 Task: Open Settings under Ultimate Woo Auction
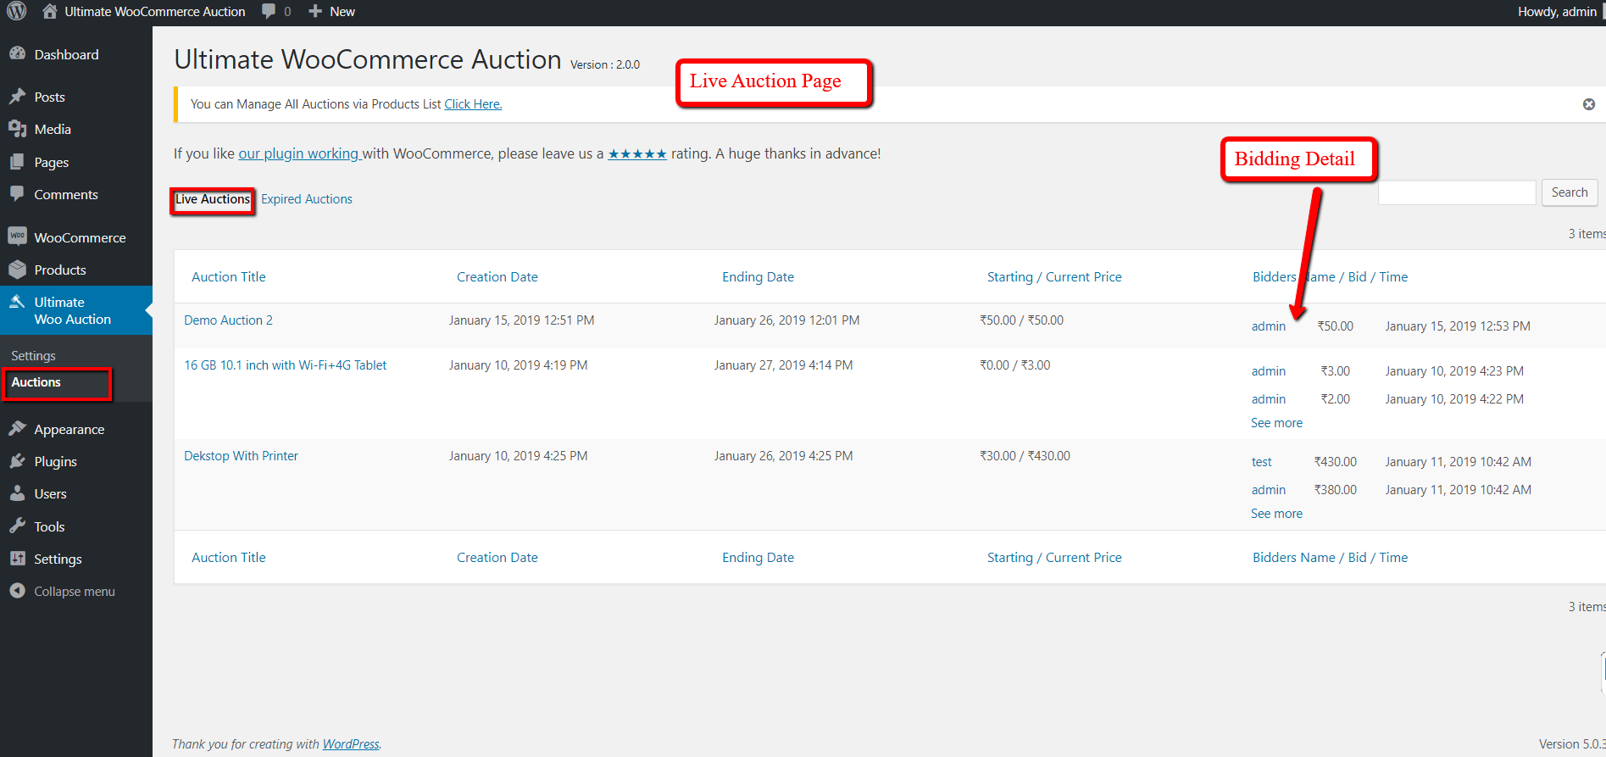click(x=33, y=356)
